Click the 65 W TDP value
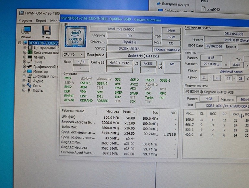Image resolution: width=249 pixels, height=188 pixels. (x=171, y=37)
